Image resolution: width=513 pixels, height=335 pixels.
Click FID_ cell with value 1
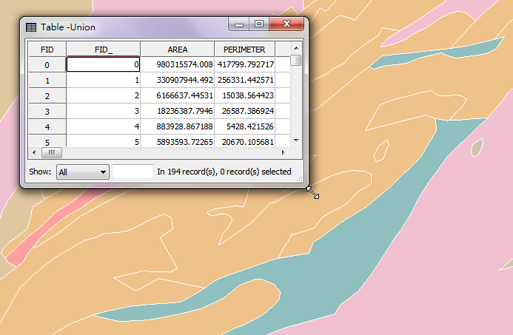pyautogui.click(x=104, y=80)
